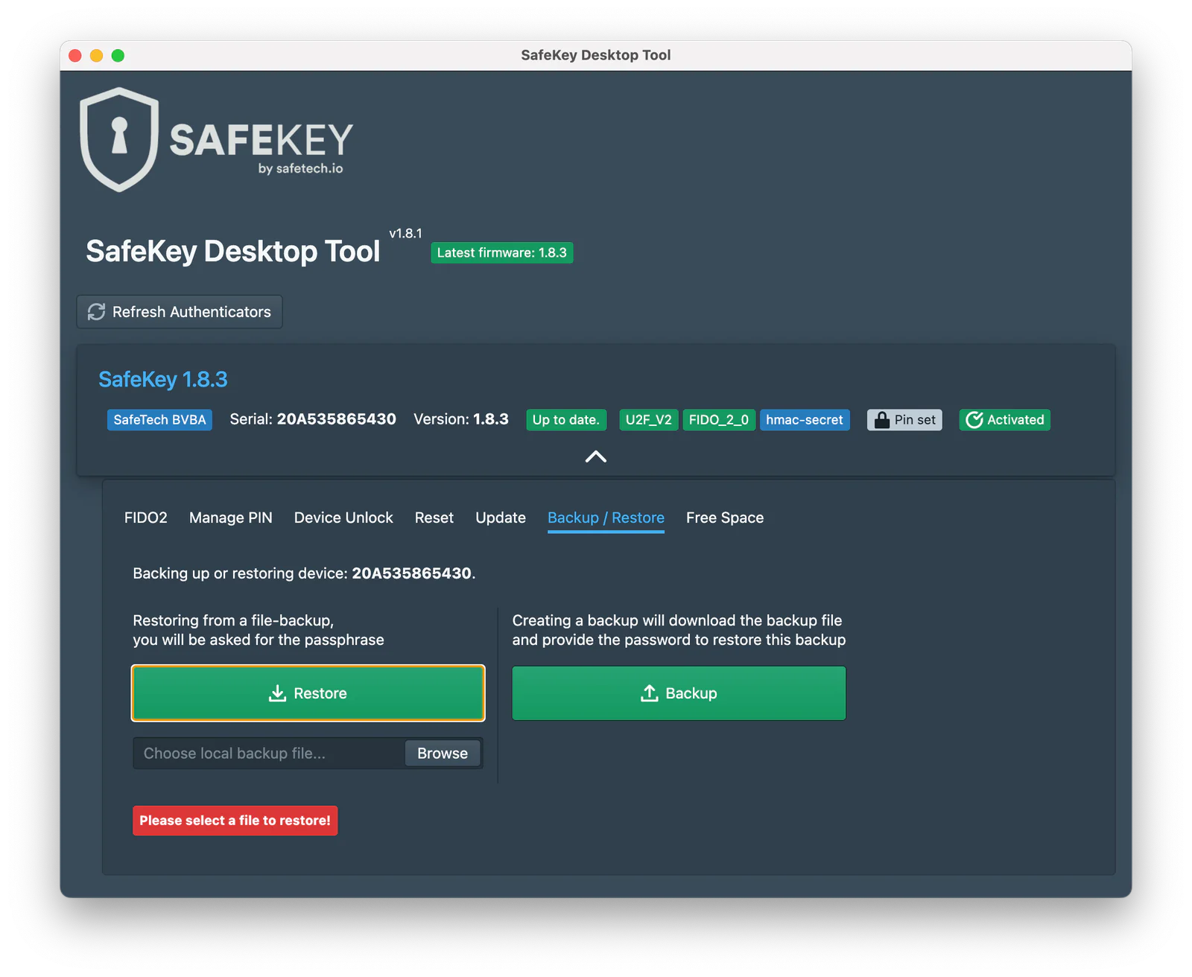Click the red Please select a file to restore! alert
This screenshot has width=1192, height=977.
(235, 821)
